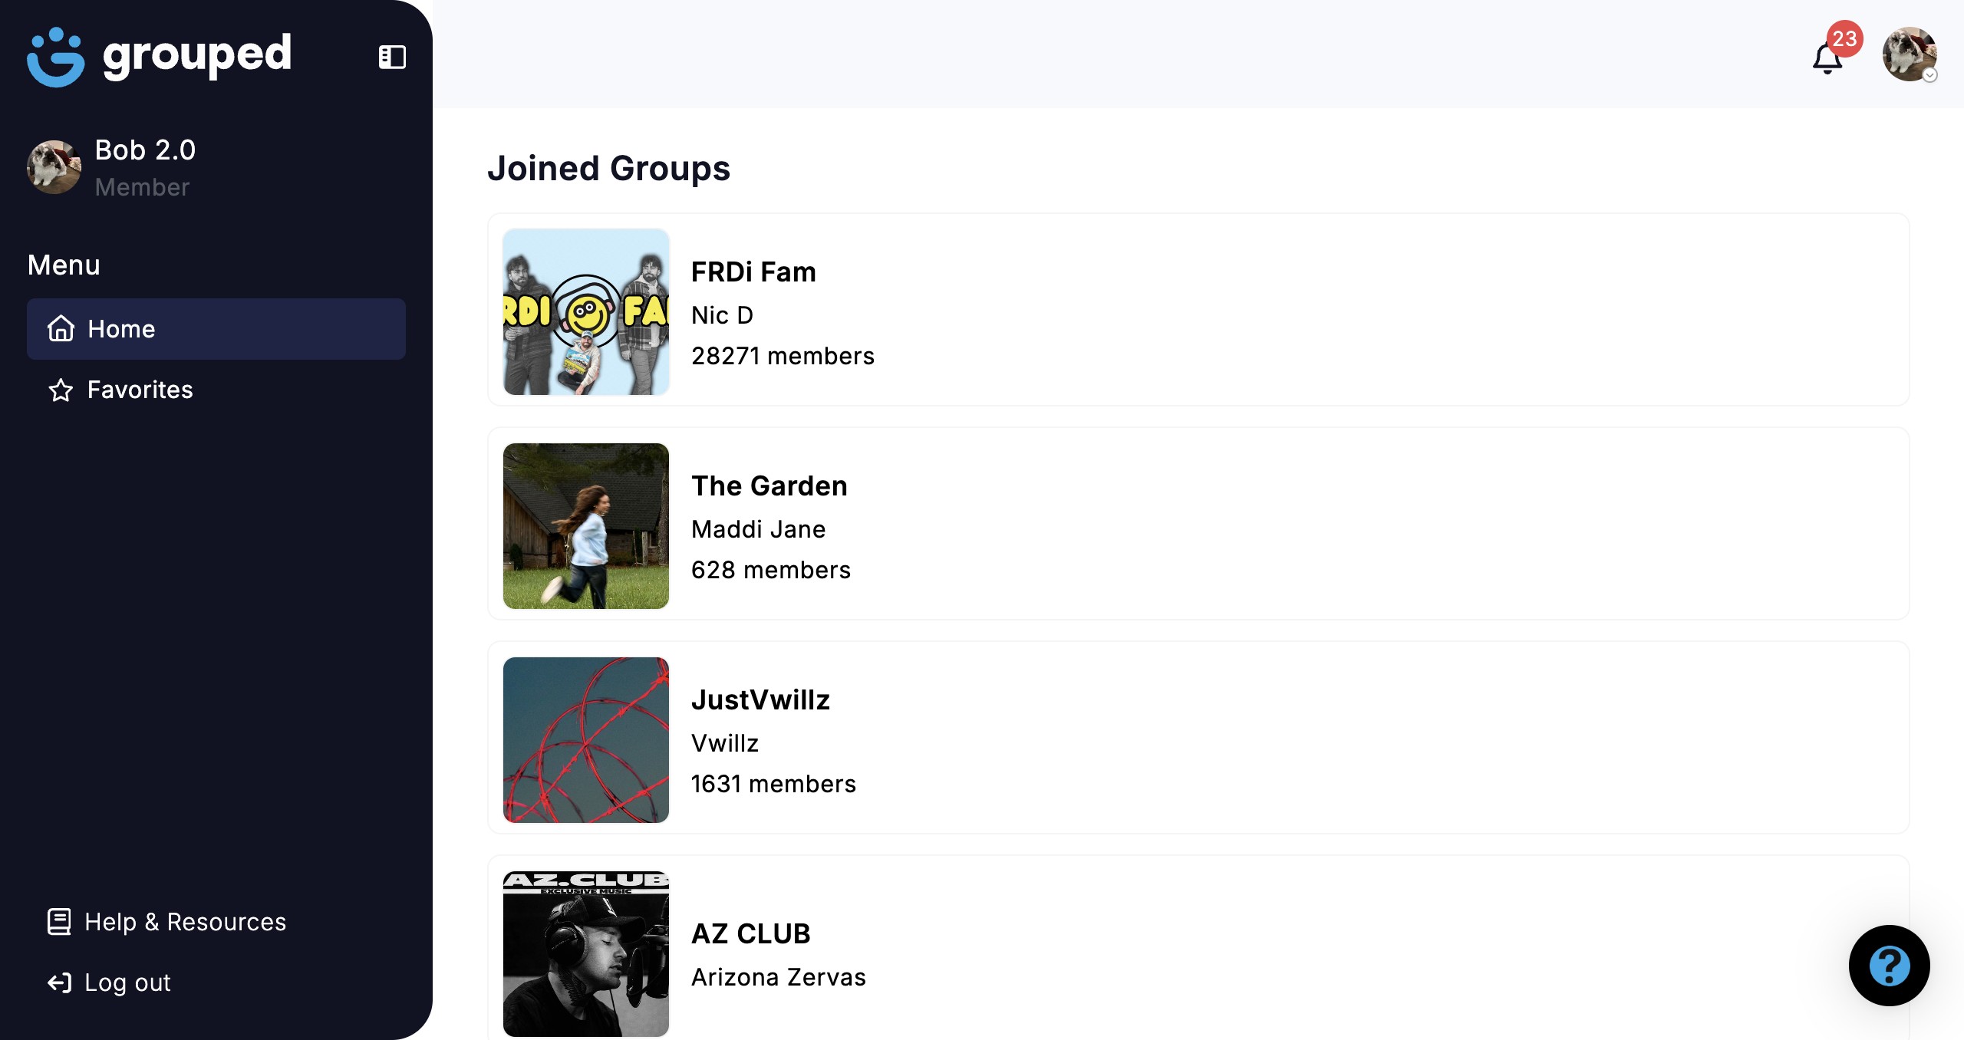Open the AZ CLUB group title
The image size is (1964, 1040).
pyautogui.click(x=751, y=934)
